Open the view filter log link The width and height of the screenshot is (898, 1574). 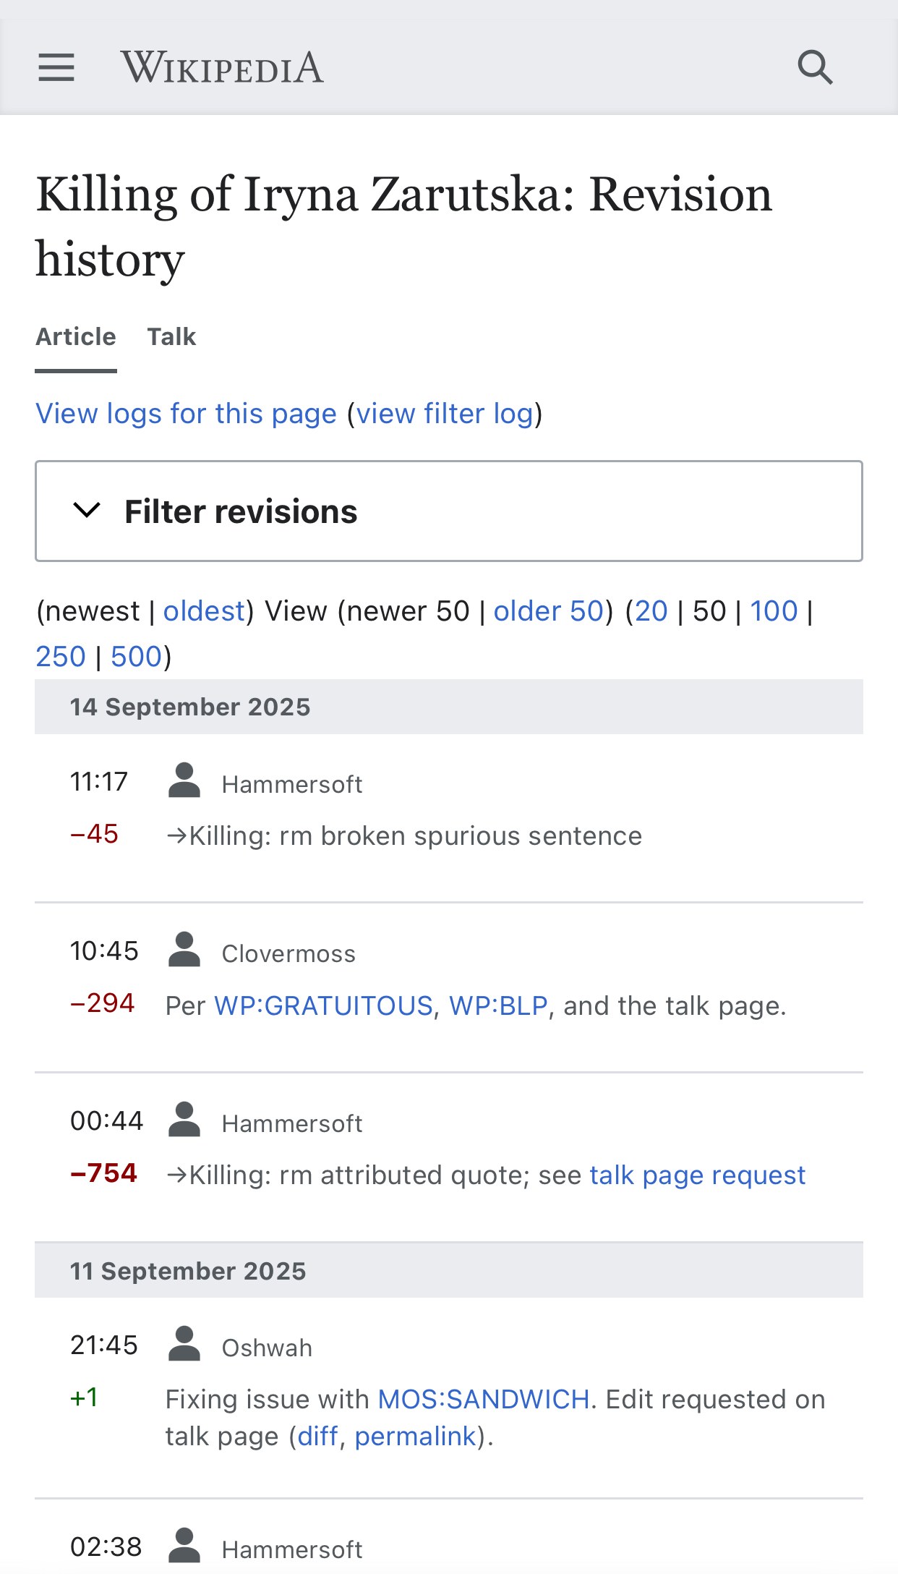point(445,414)
